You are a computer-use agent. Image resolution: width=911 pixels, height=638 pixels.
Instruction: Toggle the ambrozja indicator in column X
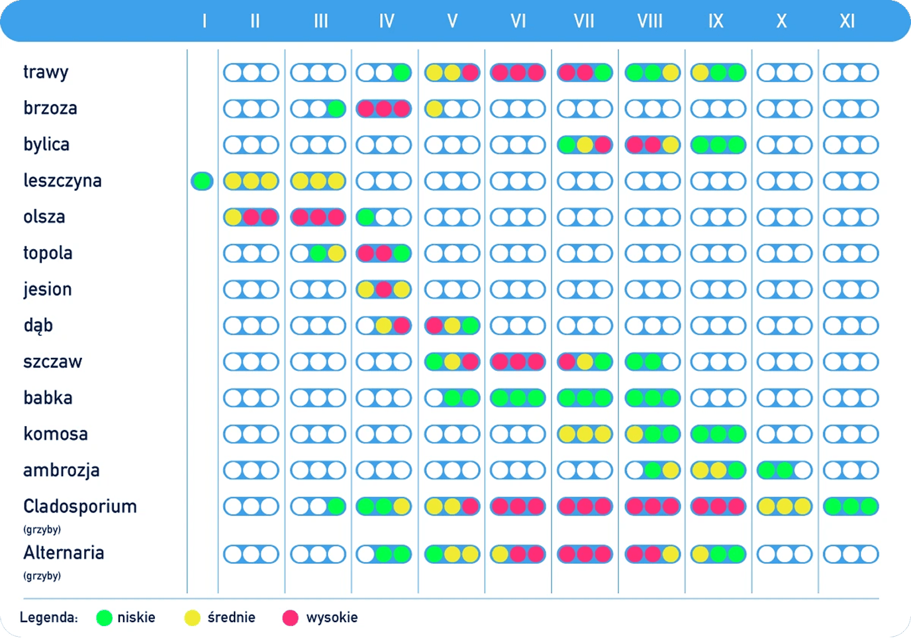pos(785,470)
